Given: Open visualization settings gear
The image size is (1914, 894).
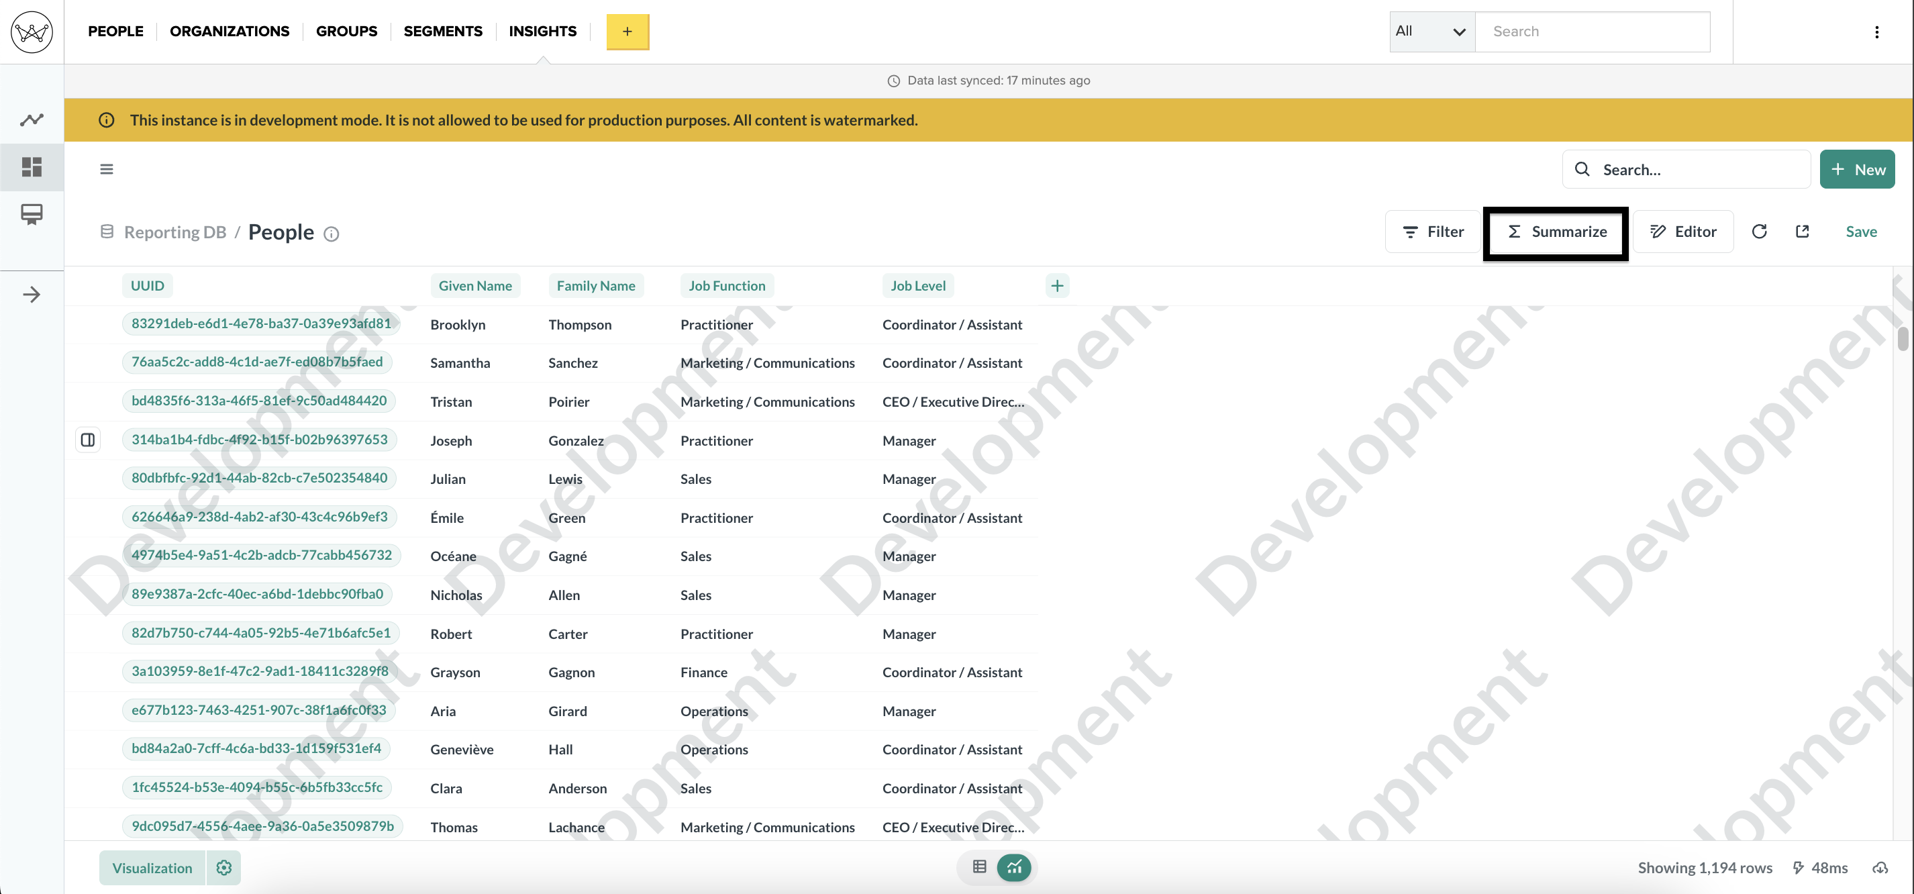Looking at the screenshot, I should tap(223, 867).
